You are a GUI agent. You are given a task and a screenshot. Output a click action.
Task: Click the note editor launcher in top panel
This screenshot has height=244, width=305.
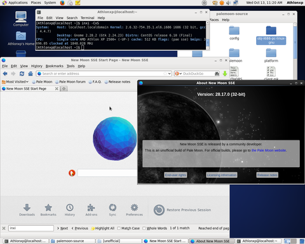78,3
